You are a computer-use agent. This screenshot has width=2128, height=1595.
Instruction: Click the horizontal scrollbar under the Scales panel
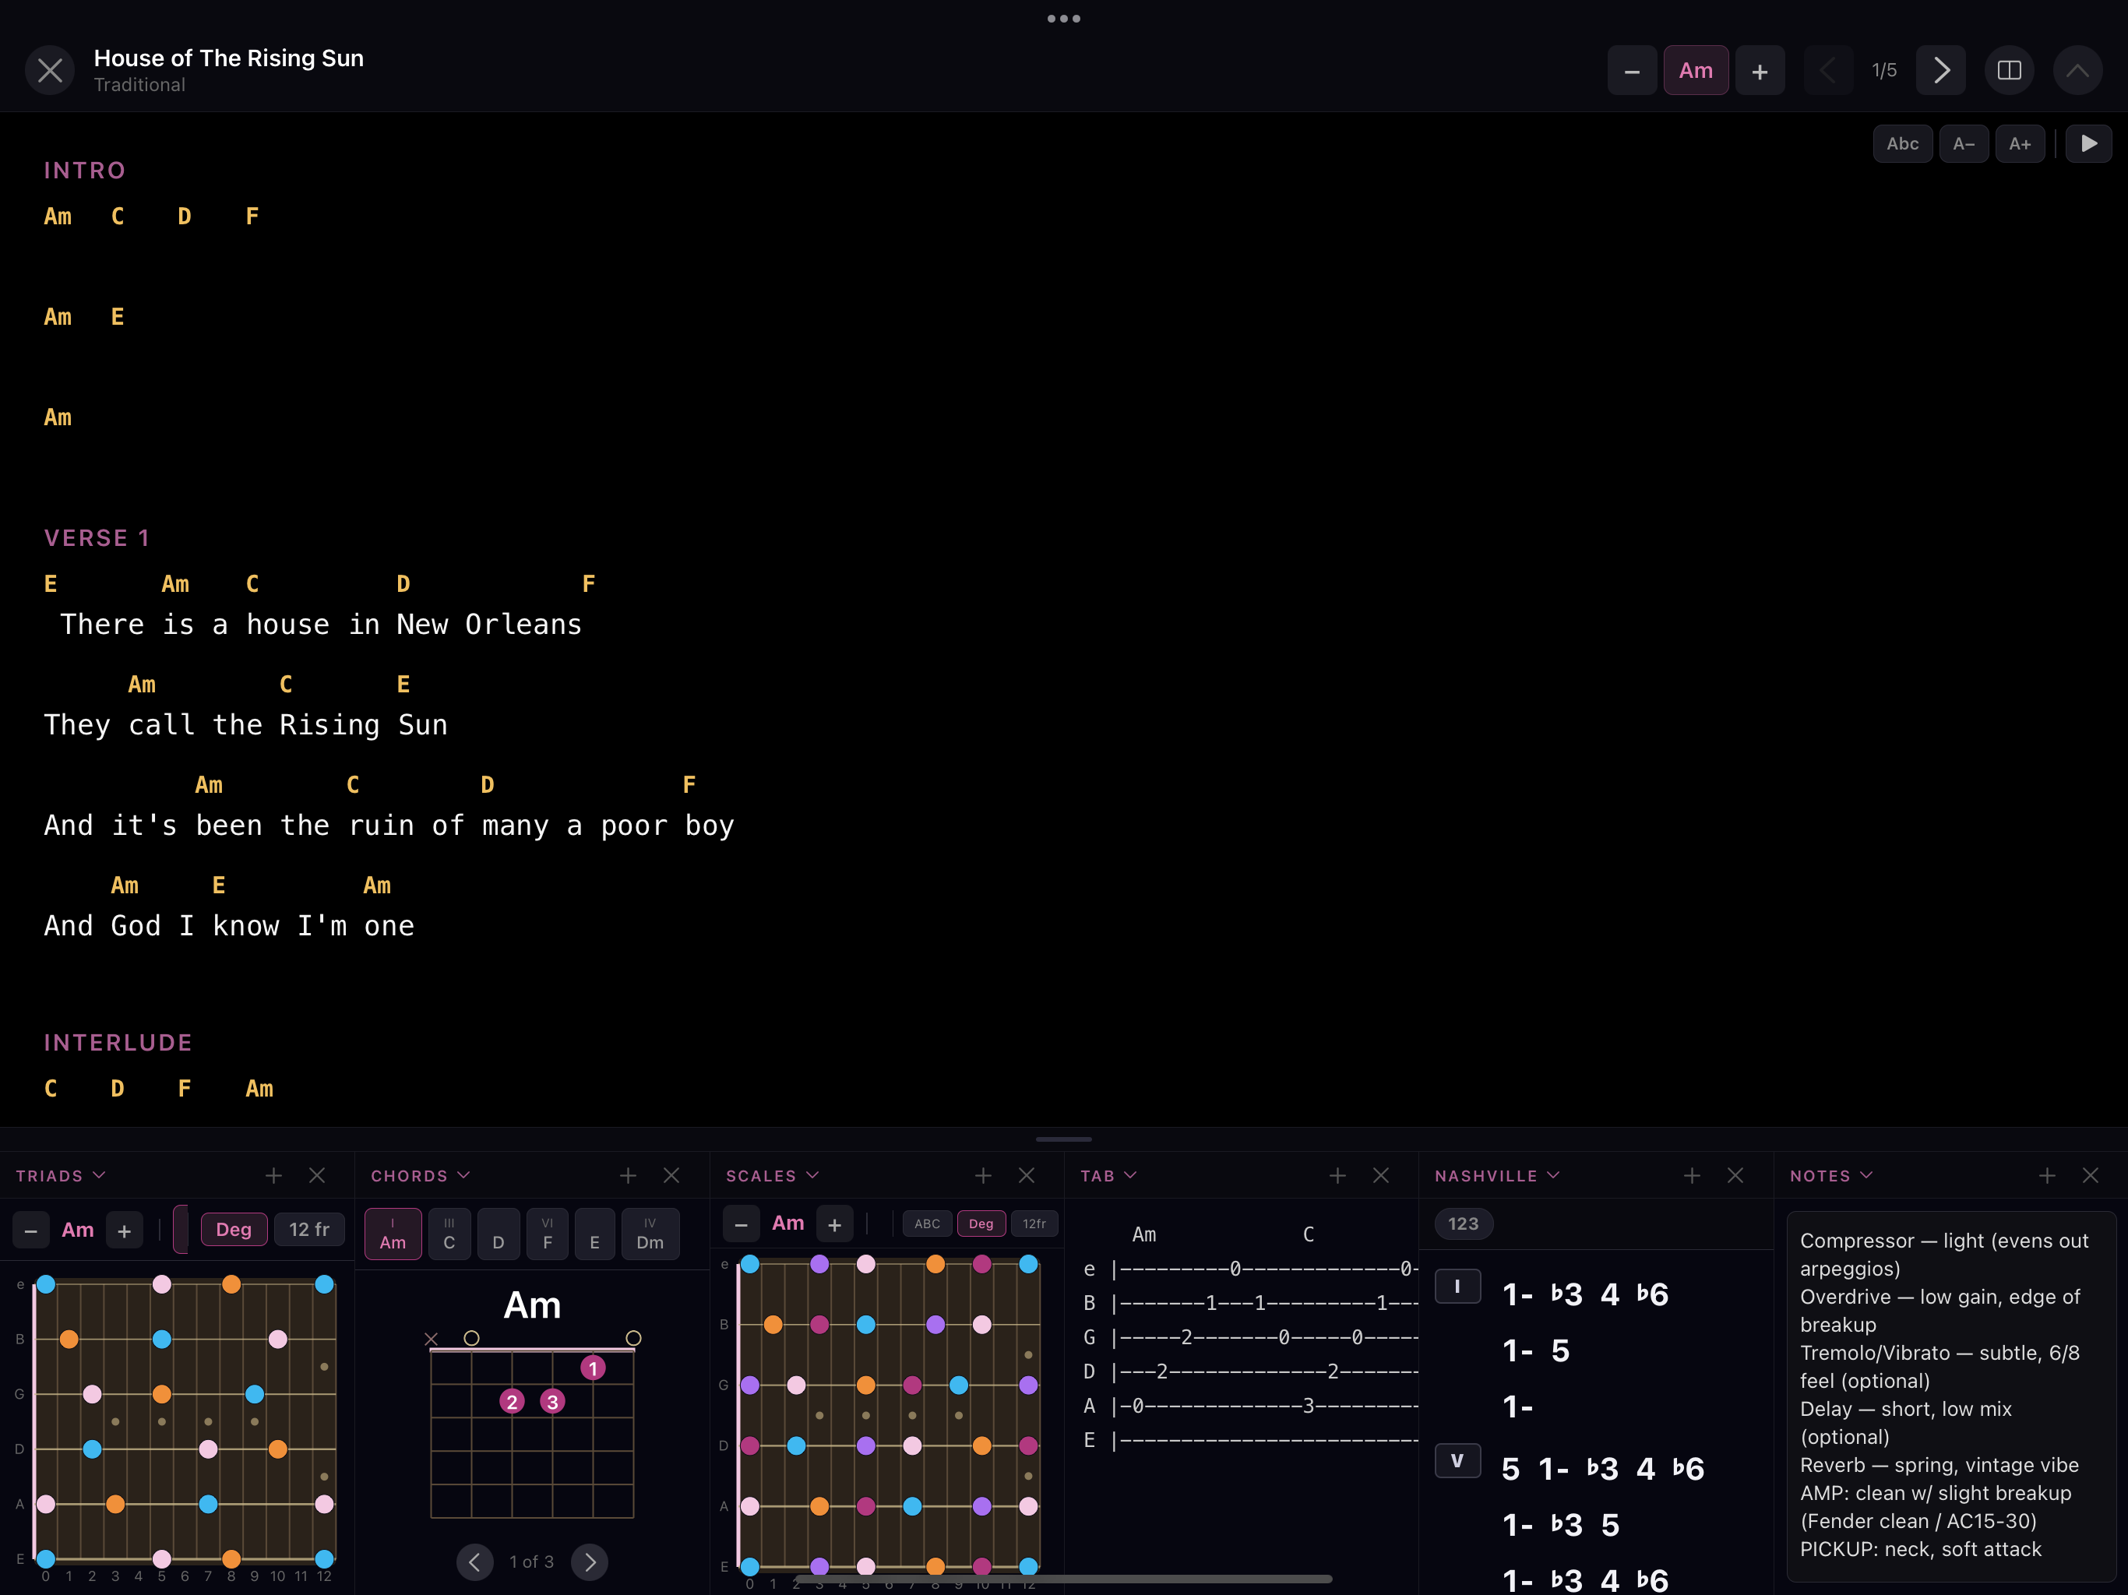pyautogui.click(x=1063, y=1579)
